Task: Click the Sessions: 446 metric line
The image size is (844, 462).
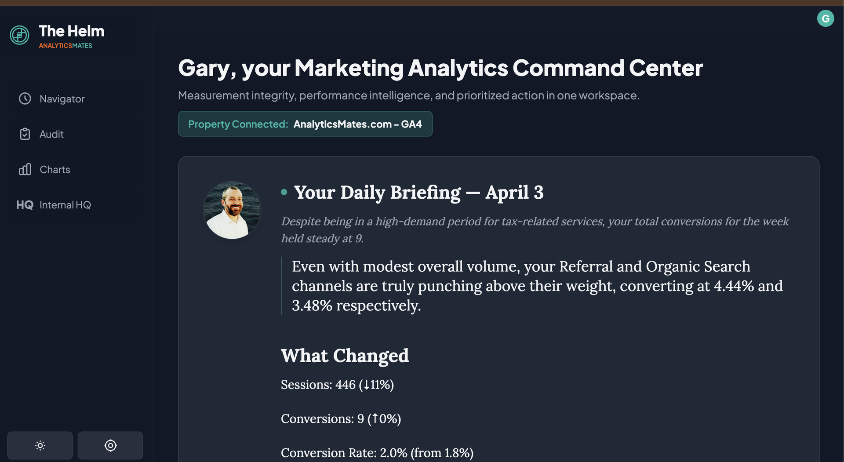Action: tap(337, 385)
